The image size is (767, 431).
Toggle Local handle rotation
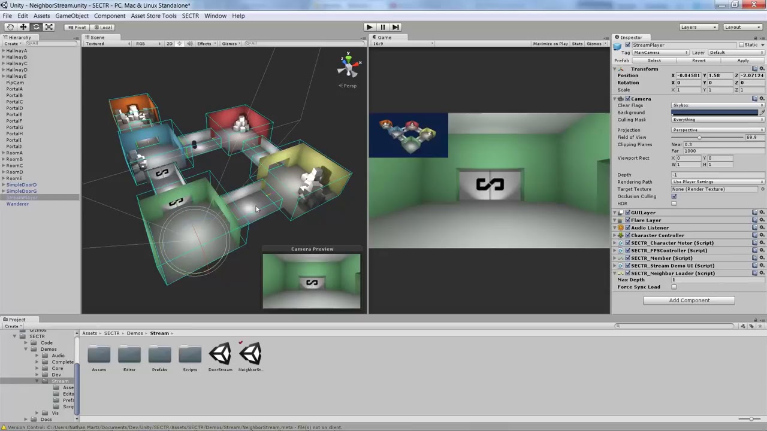click(x=102, y=27)
